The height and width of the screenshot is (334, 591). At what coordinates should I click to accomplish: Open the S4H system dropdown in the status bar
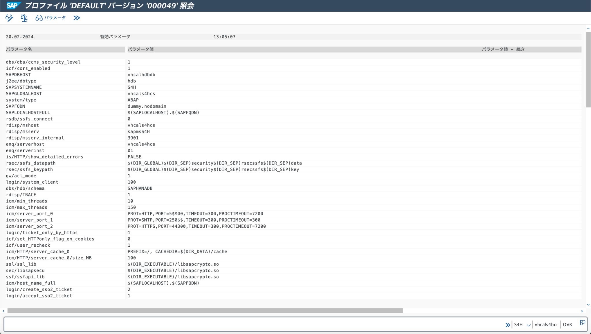pos(529,324)
